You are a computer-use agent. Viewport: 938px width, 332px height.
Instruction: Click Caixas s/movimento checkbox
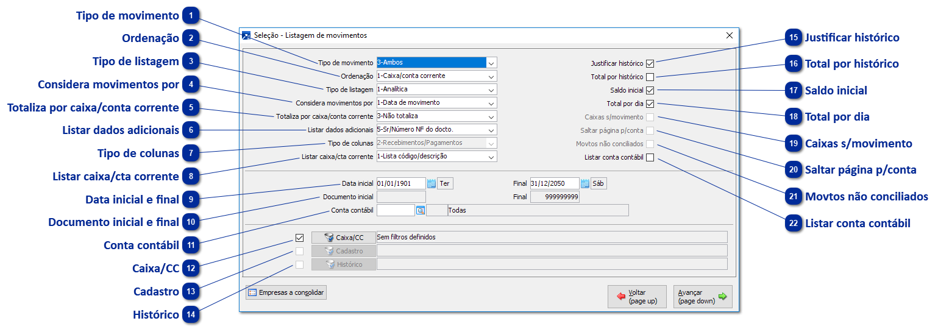coord(650,117)
